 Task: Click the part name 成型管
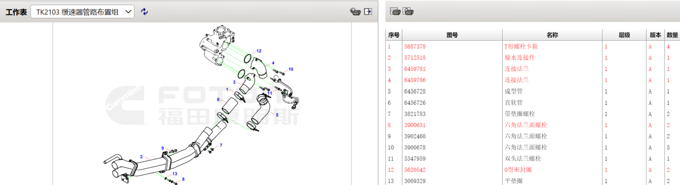click(x=513, y=92)
